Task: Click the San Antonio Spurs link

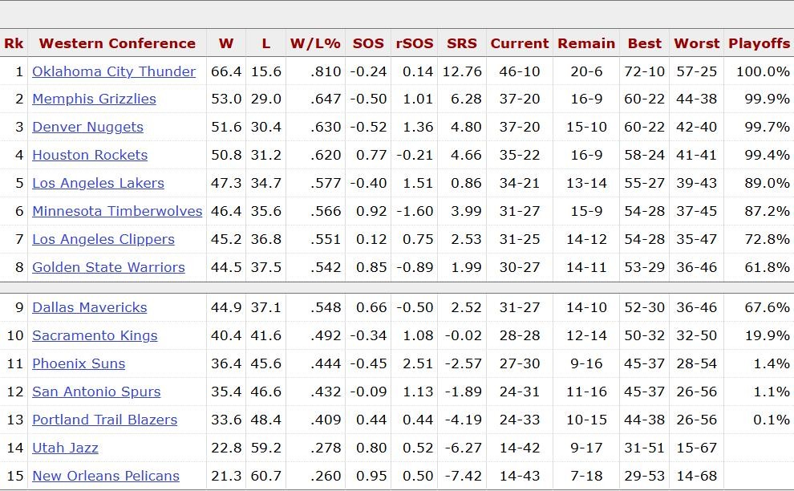Action: click(x=96, y=392)
